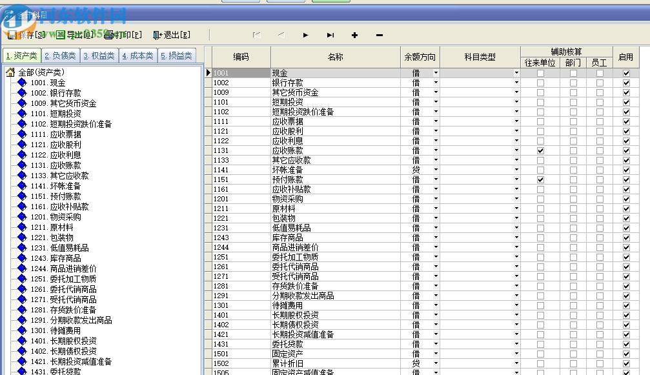Toggle 启用 checkbox for 1141 坏帐准备
Image resolution: width=650 pixels, height=375 pixels.
tap(626, 170)
